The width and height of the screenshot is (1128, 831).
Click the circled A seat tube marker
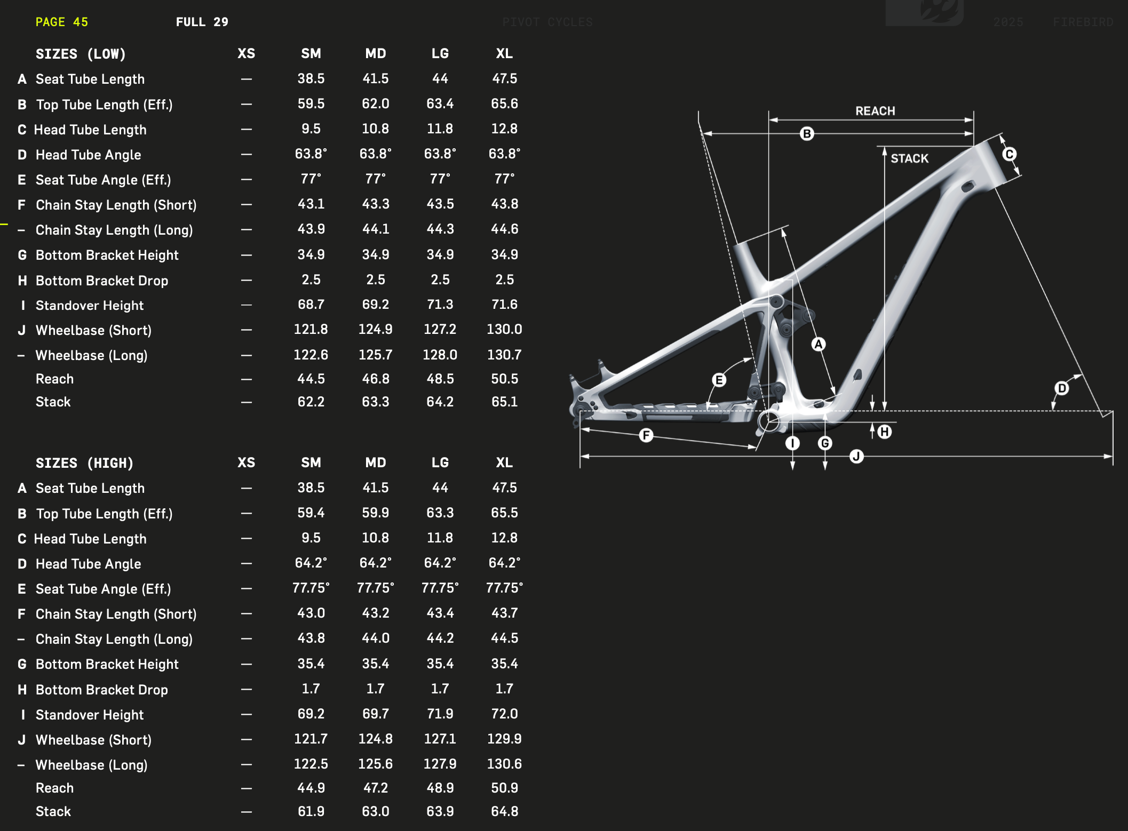coord(818,345)
